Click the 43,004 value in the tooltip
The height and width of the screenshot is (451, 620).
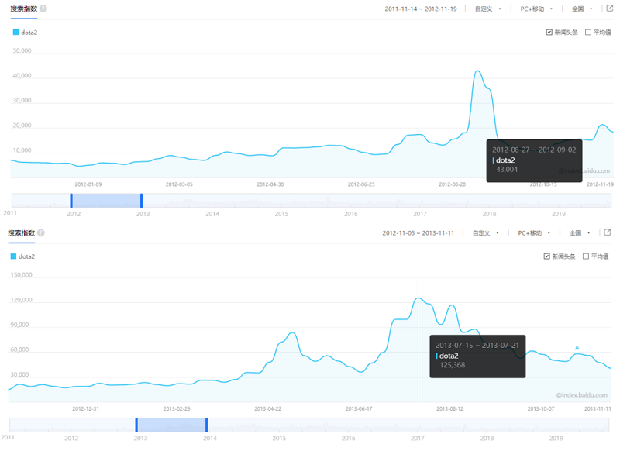[507, 170]
